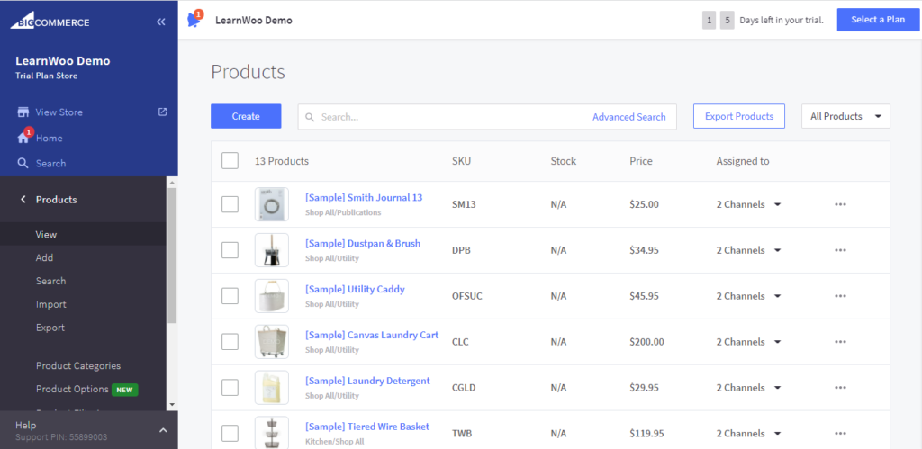Open [Sample] Tiered Wire Basket link
Viewport: 922px width, 449px height.
[x=367, y=427]
